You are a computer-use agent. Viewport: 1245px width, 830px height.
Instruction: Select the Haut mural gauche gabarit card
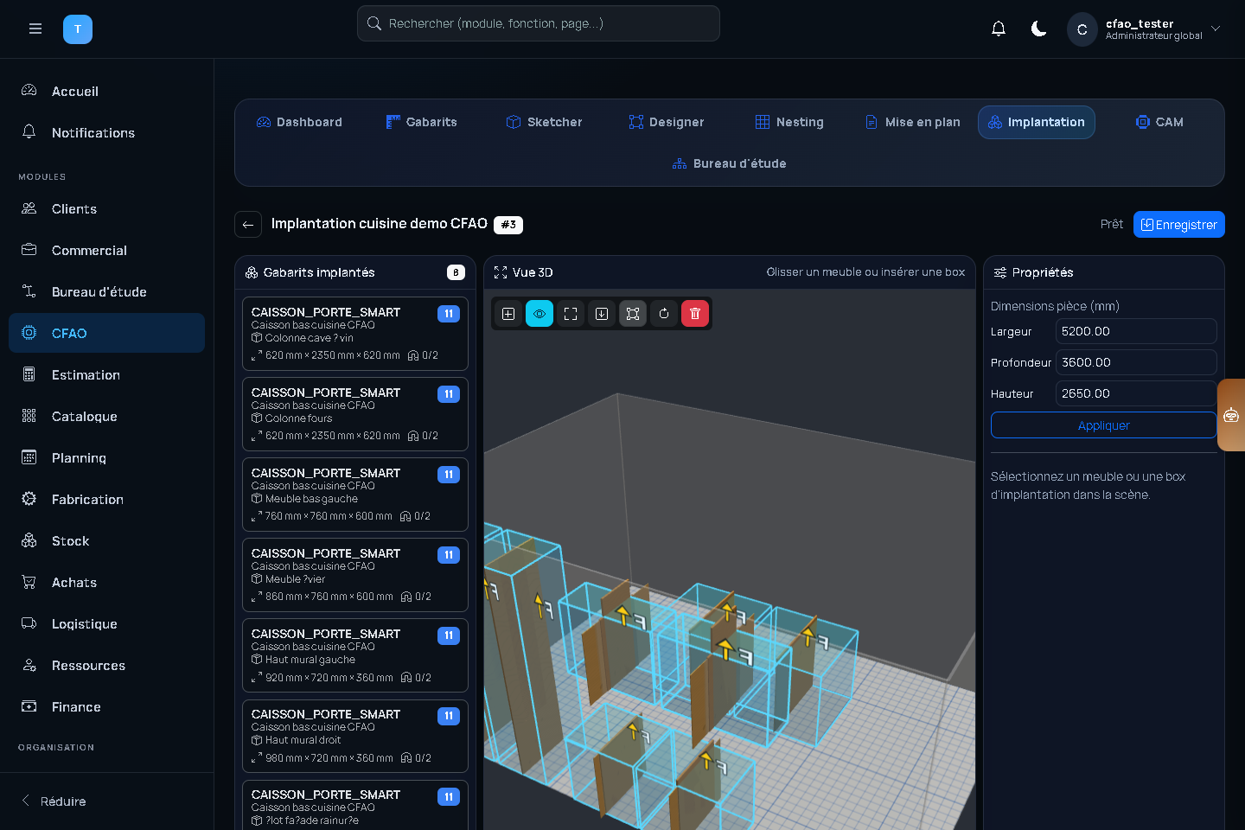click(x=355, y=655)
